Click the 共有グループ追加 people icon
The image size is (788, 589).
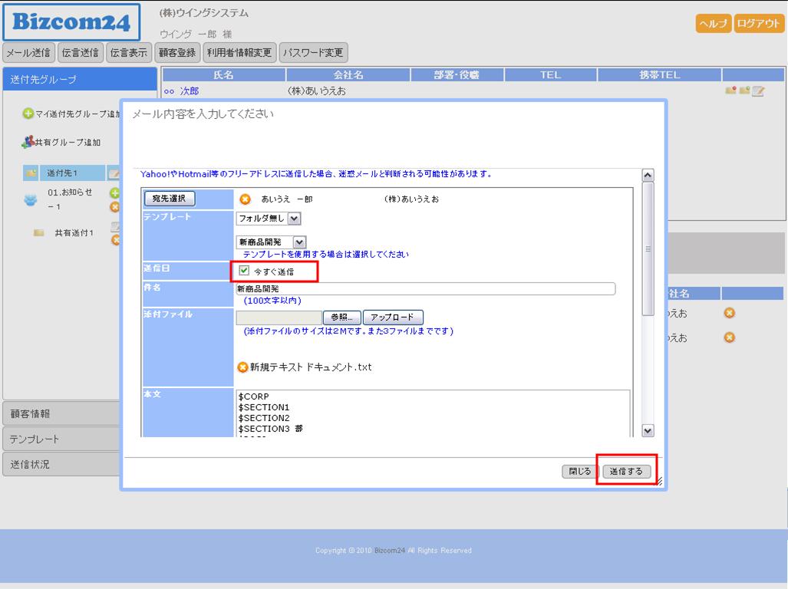(x=28, y=142)
